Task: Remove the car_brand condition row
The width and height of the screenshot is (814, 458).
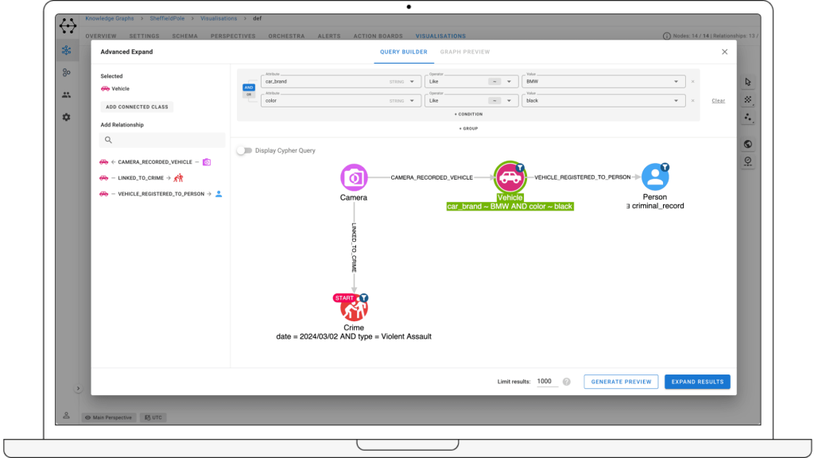Action: (692, 82)
